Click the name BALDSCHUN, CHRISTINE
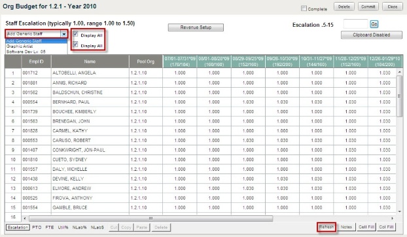Screen dimensions: 407x237 coord(77,92)
